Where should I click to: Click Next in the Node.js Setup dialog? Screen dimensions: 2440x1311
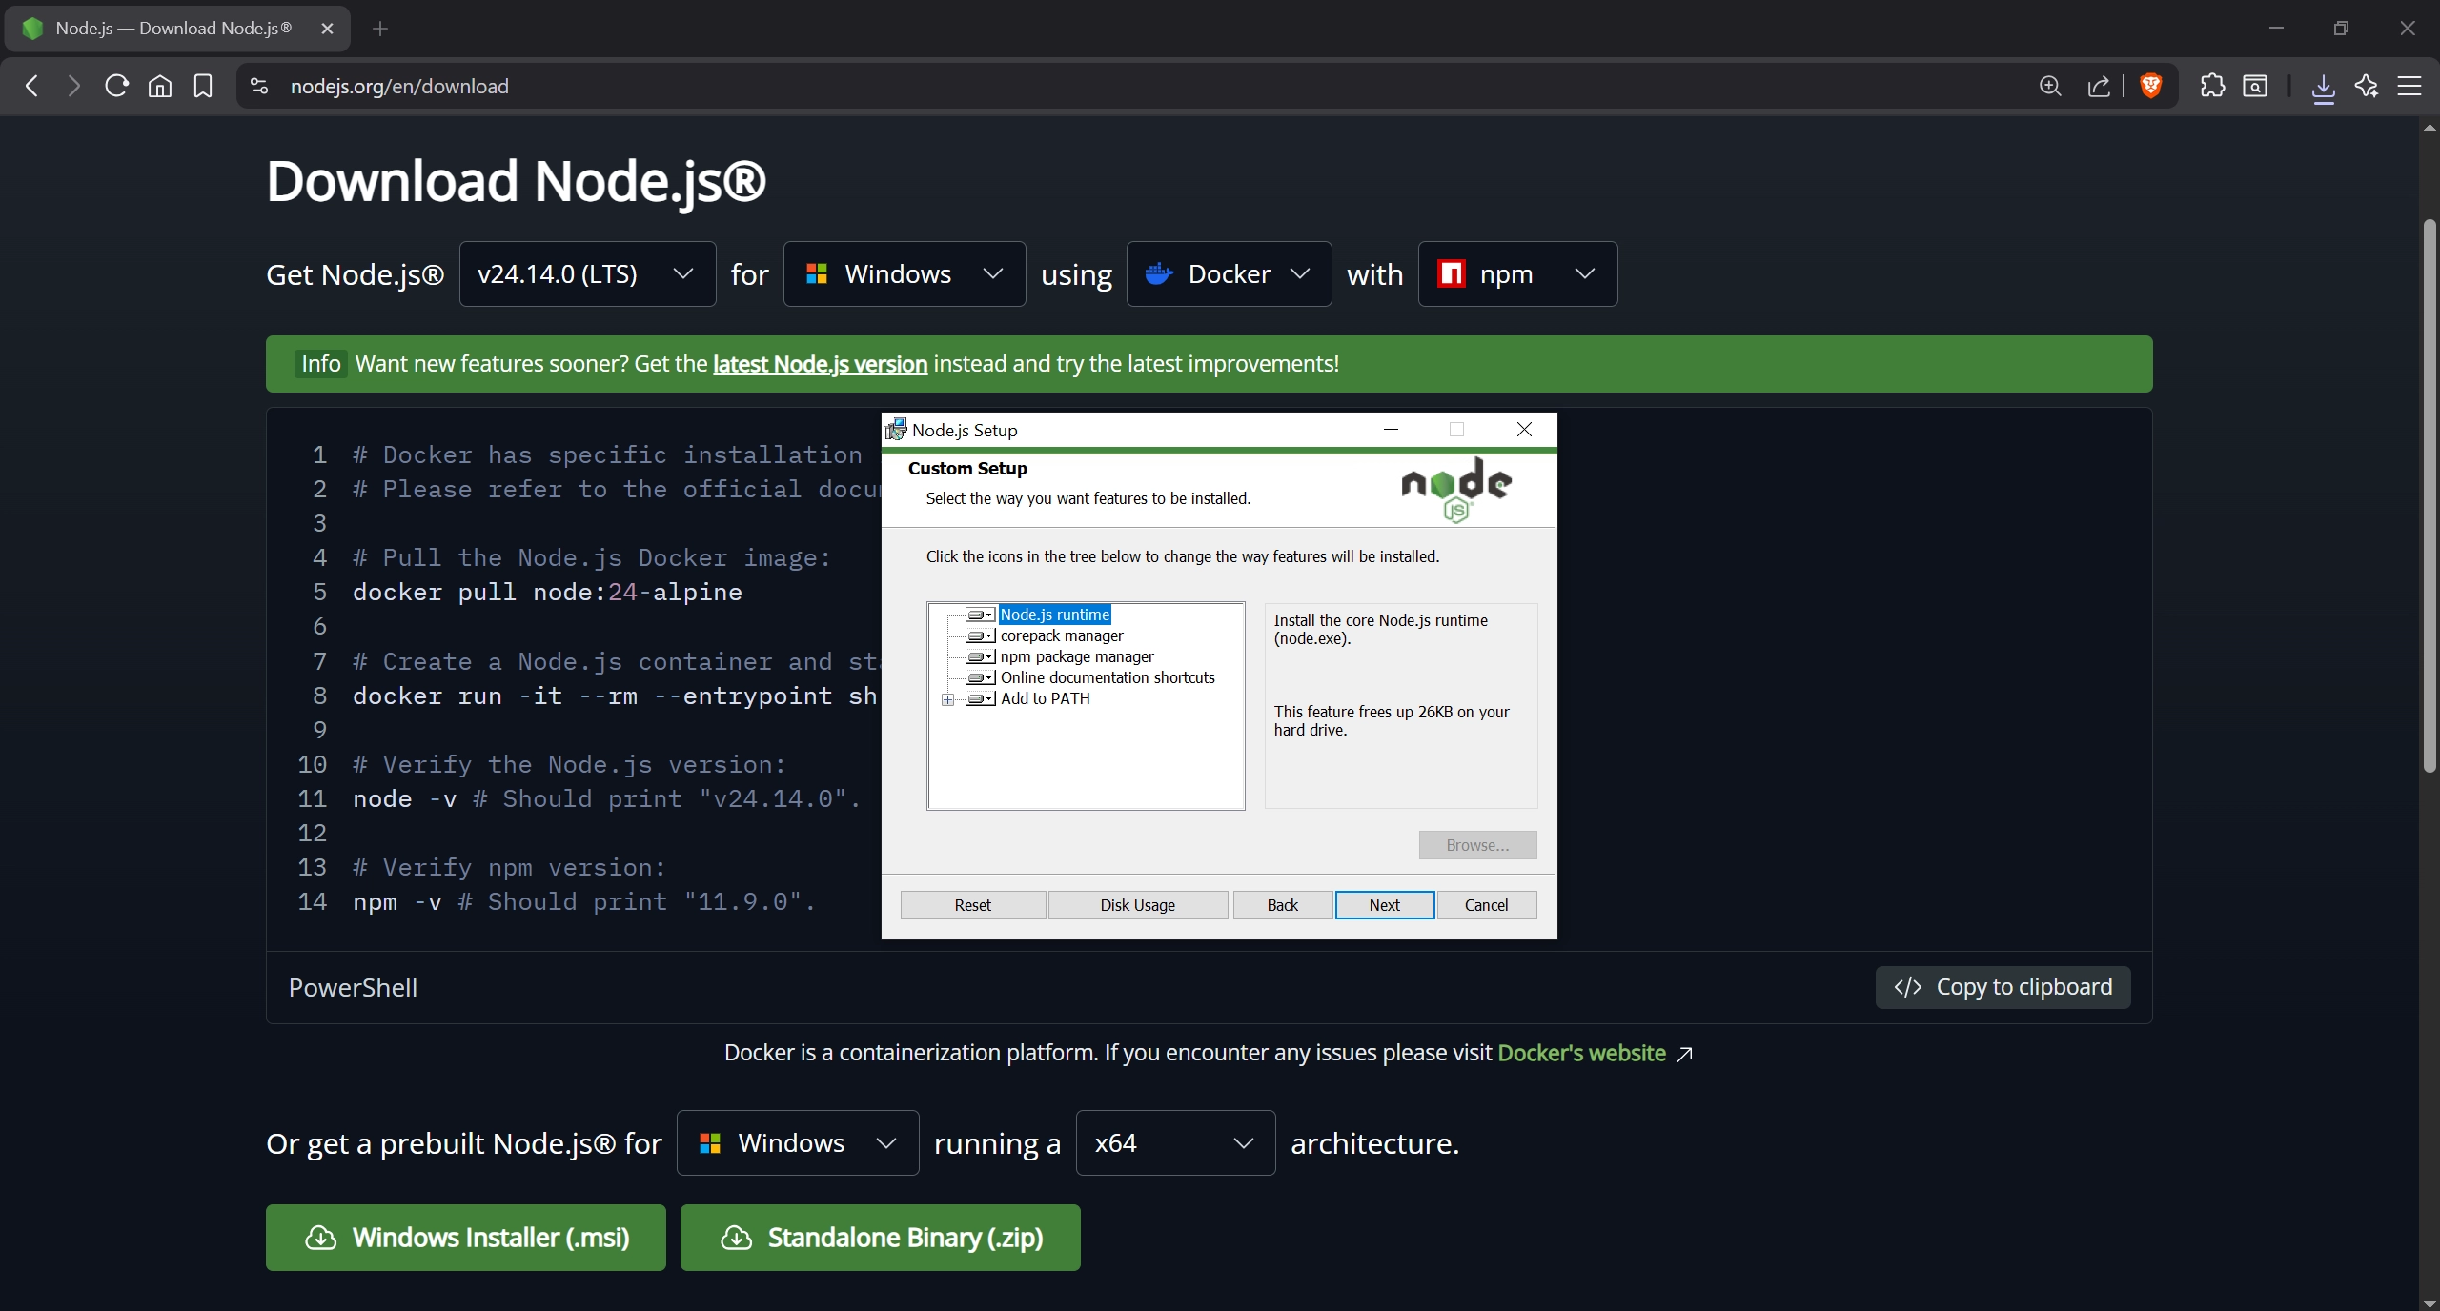[1383, 904]
